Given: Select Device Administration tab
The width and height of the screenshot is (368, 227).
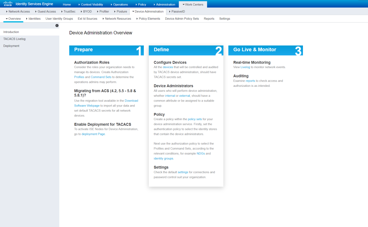Looking at the screenshot, I should click(x=148, y=11).
